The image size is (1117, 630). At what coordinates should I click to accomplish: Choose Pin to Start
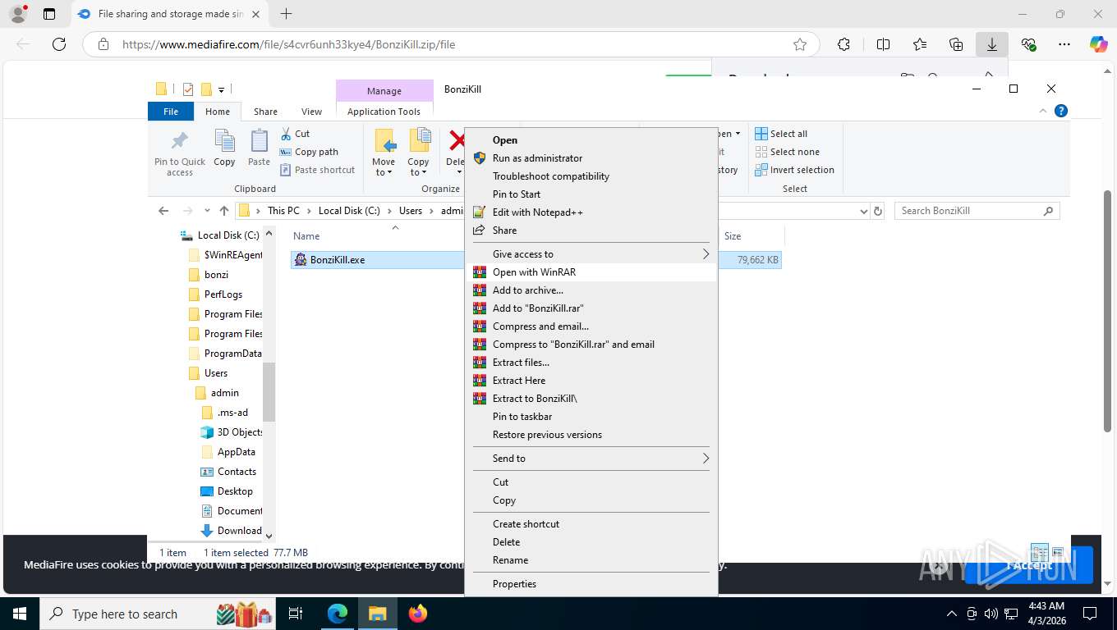click(x=591, y=194)
